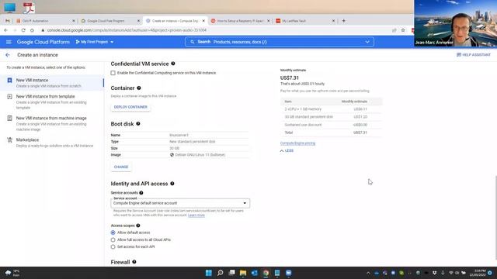Click the Access scopes help icon
The height and width of the screenshot is (279, 497).
[x=138, y=226]
